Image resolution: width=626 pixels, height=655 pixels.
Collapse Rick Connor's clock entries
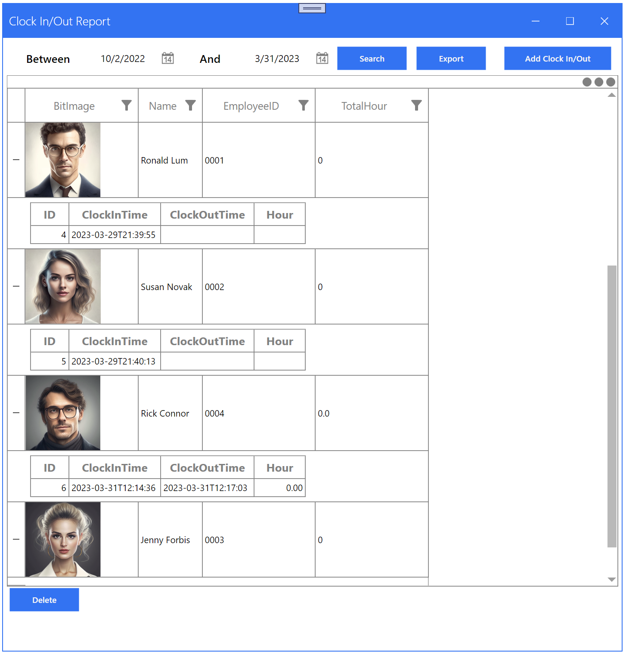pyautogui.click(x=16, y=413)
